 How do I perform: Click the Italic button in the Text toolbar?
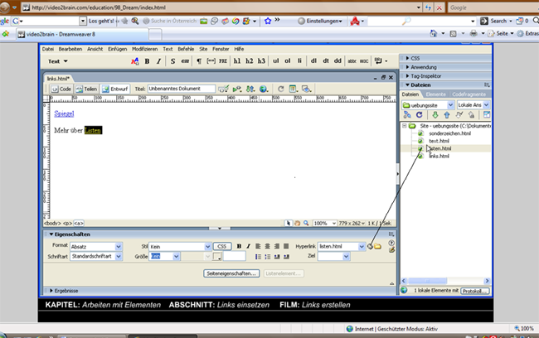[158, 61]
